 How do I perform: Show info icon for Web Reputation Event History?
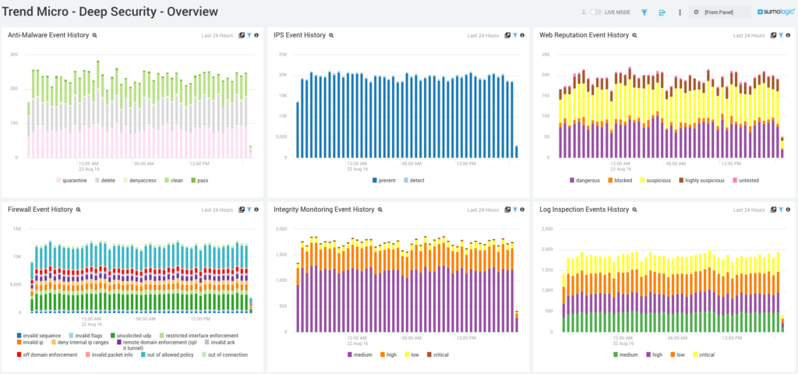(x=788, y=36)
